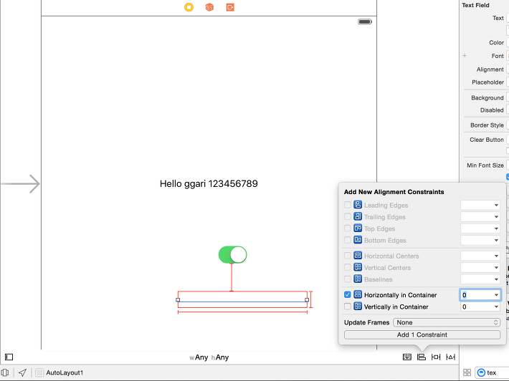This screenshot has height=381, width=509.
Task: Toggle the green switch on canvas
Action: [x=232, y=254]
